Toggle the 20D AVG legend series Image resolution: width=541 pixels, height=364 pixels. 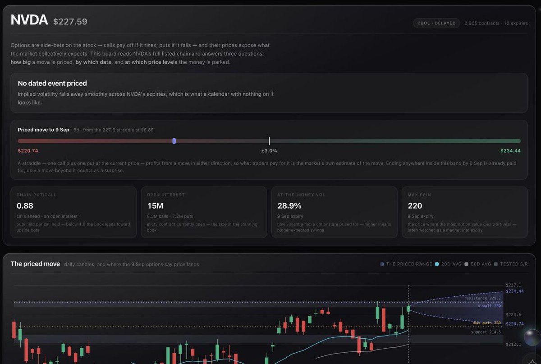(x=448, y=264)
